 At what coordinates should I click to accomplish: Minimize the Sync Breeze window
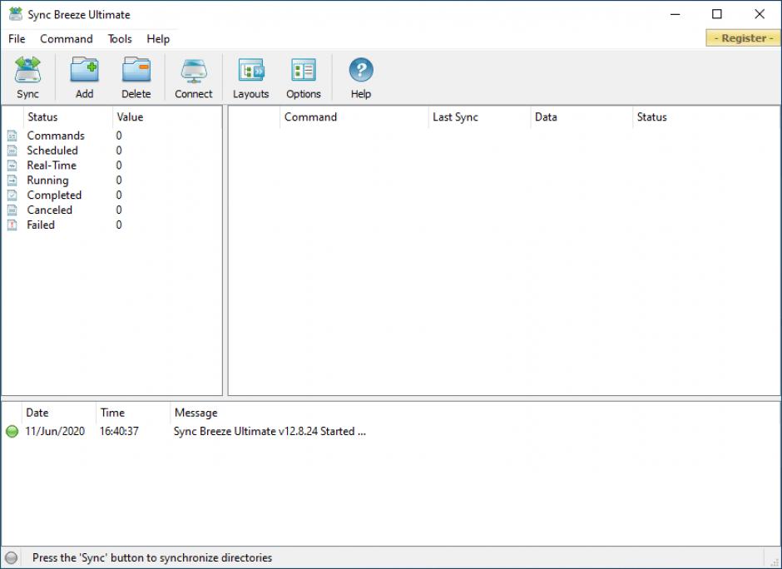coord(675,14)
